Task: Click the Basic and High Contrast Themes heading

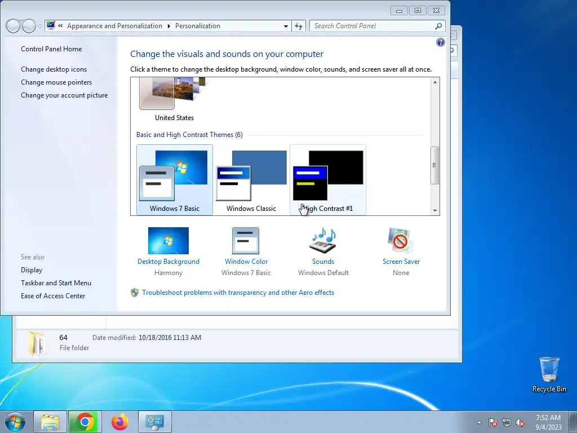Action: point(189,135)
